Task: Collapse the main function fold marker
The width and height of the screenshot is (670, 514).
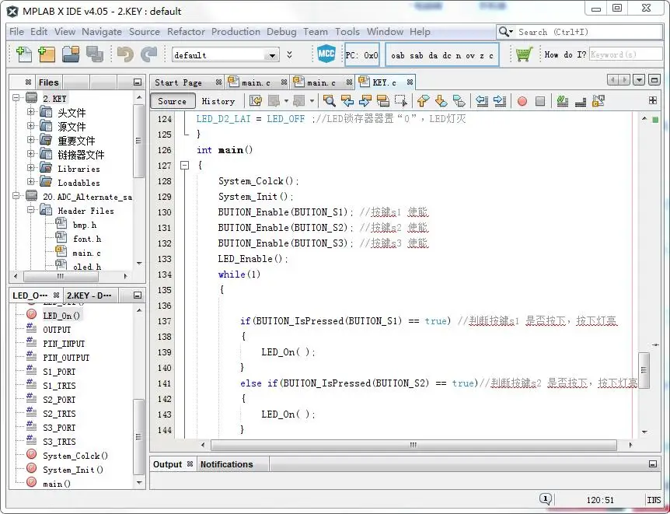Action: coord(184,165)
